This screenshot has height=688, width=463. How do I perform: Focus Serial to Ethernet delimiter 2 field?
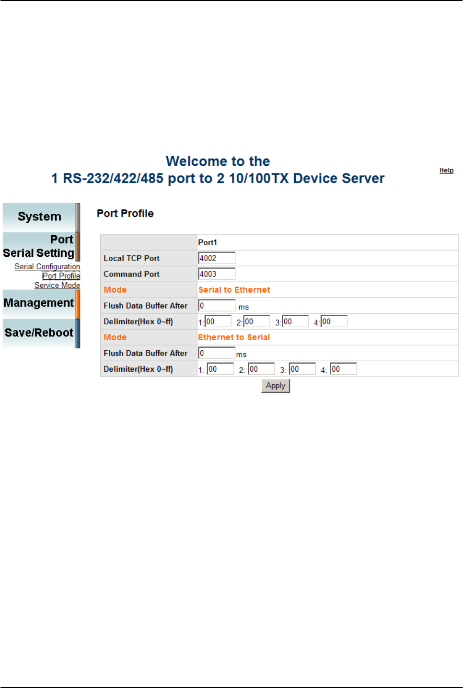[x=257, y=321]
